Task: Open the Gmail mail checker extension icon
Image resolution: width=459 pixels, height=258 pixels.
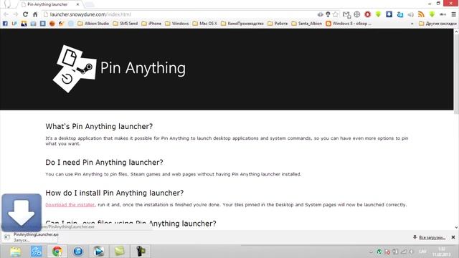Action: click(346, 14)
